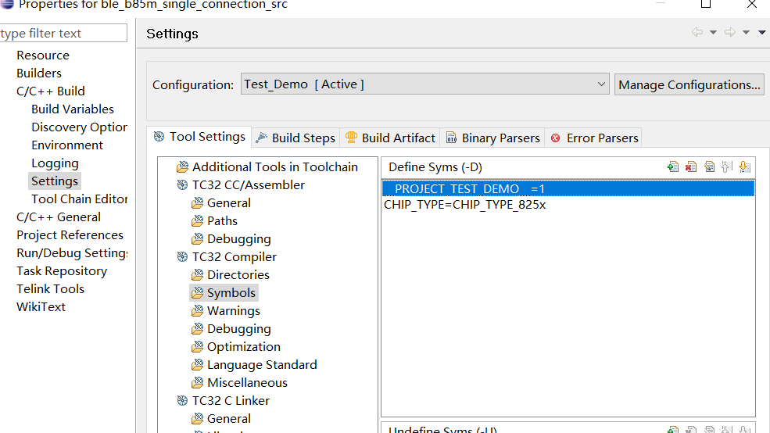
Task: Click the Delete symbol icon in Define Syms
Action: [x=690, y=166]
